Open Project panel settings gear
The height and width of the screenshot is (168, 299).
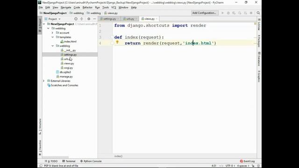tap(89, 19)
